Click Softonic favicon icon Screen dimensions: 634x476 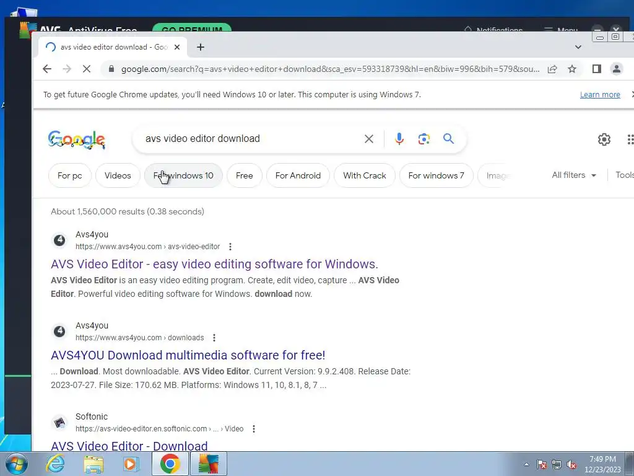click(x=59, y=423)
